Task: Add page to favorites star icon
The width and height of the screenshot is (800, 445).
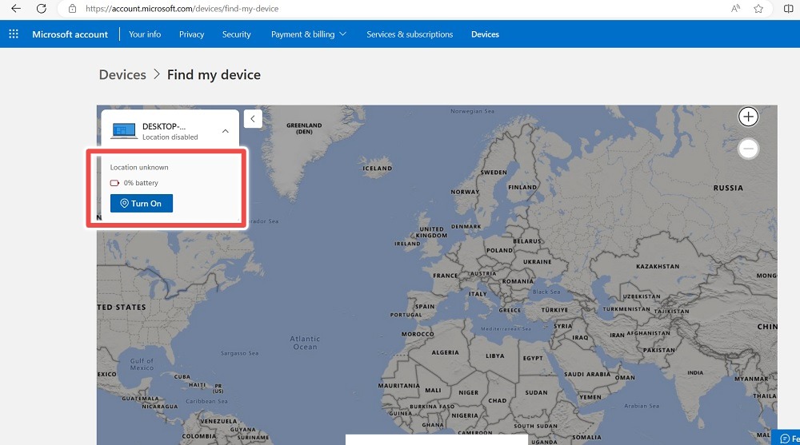Action: tap(758, 9)
